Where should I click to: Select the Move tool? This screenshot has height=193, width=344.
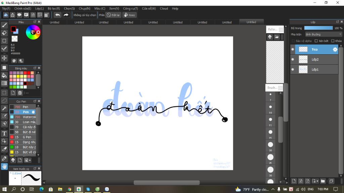tap(4, 58)
